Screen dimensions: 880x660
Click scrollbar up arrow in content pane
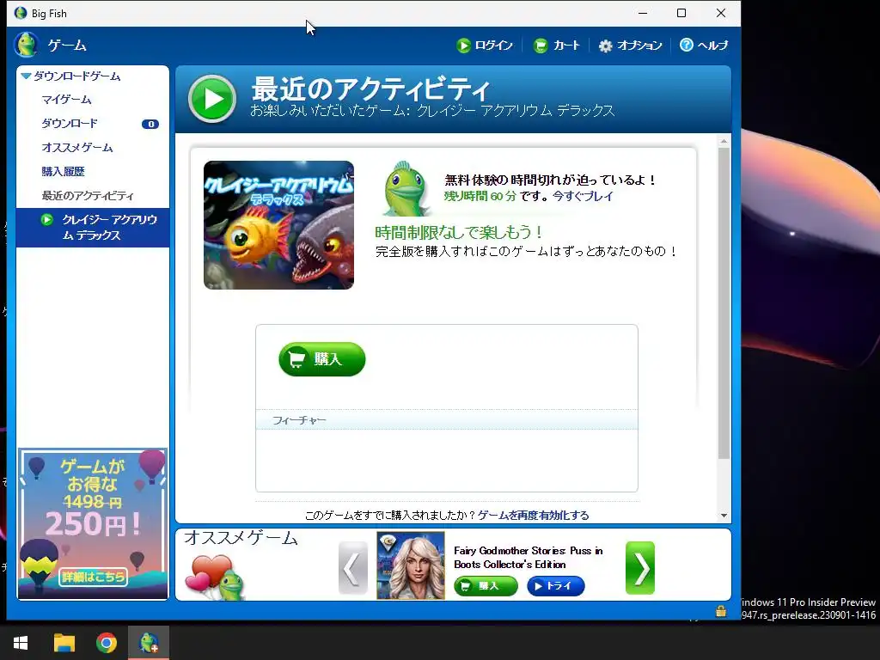724,141
